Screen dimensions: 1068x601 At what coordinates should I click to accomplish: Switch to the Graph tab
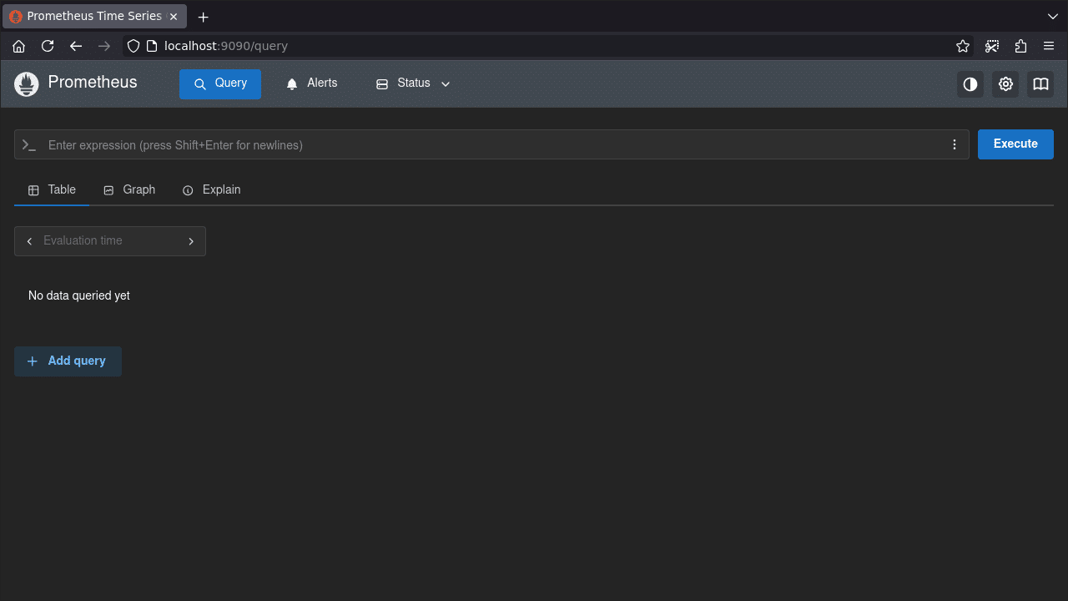point(139,189)
